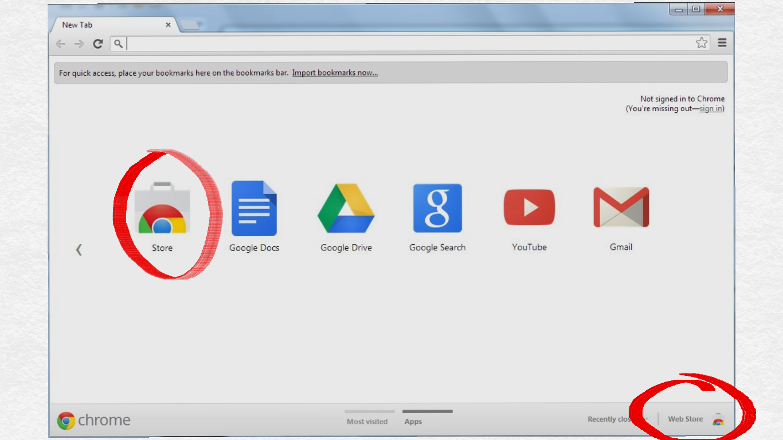Screen dimensions: 783x440
Task: Open a new tab with the tab button
Action: point(189,25)
